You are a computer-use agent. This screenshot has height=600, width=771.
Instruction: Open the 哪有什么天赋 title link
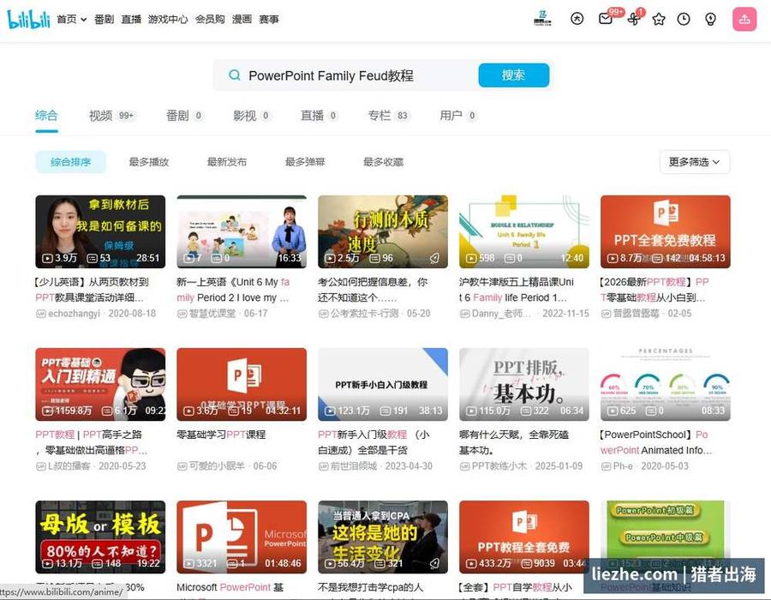[x=514, y=442]
